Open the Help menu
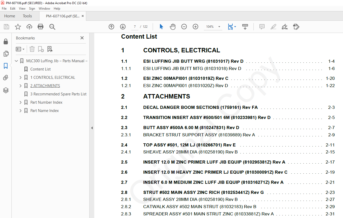Screen dimensions: 343x218 point(57,9)
